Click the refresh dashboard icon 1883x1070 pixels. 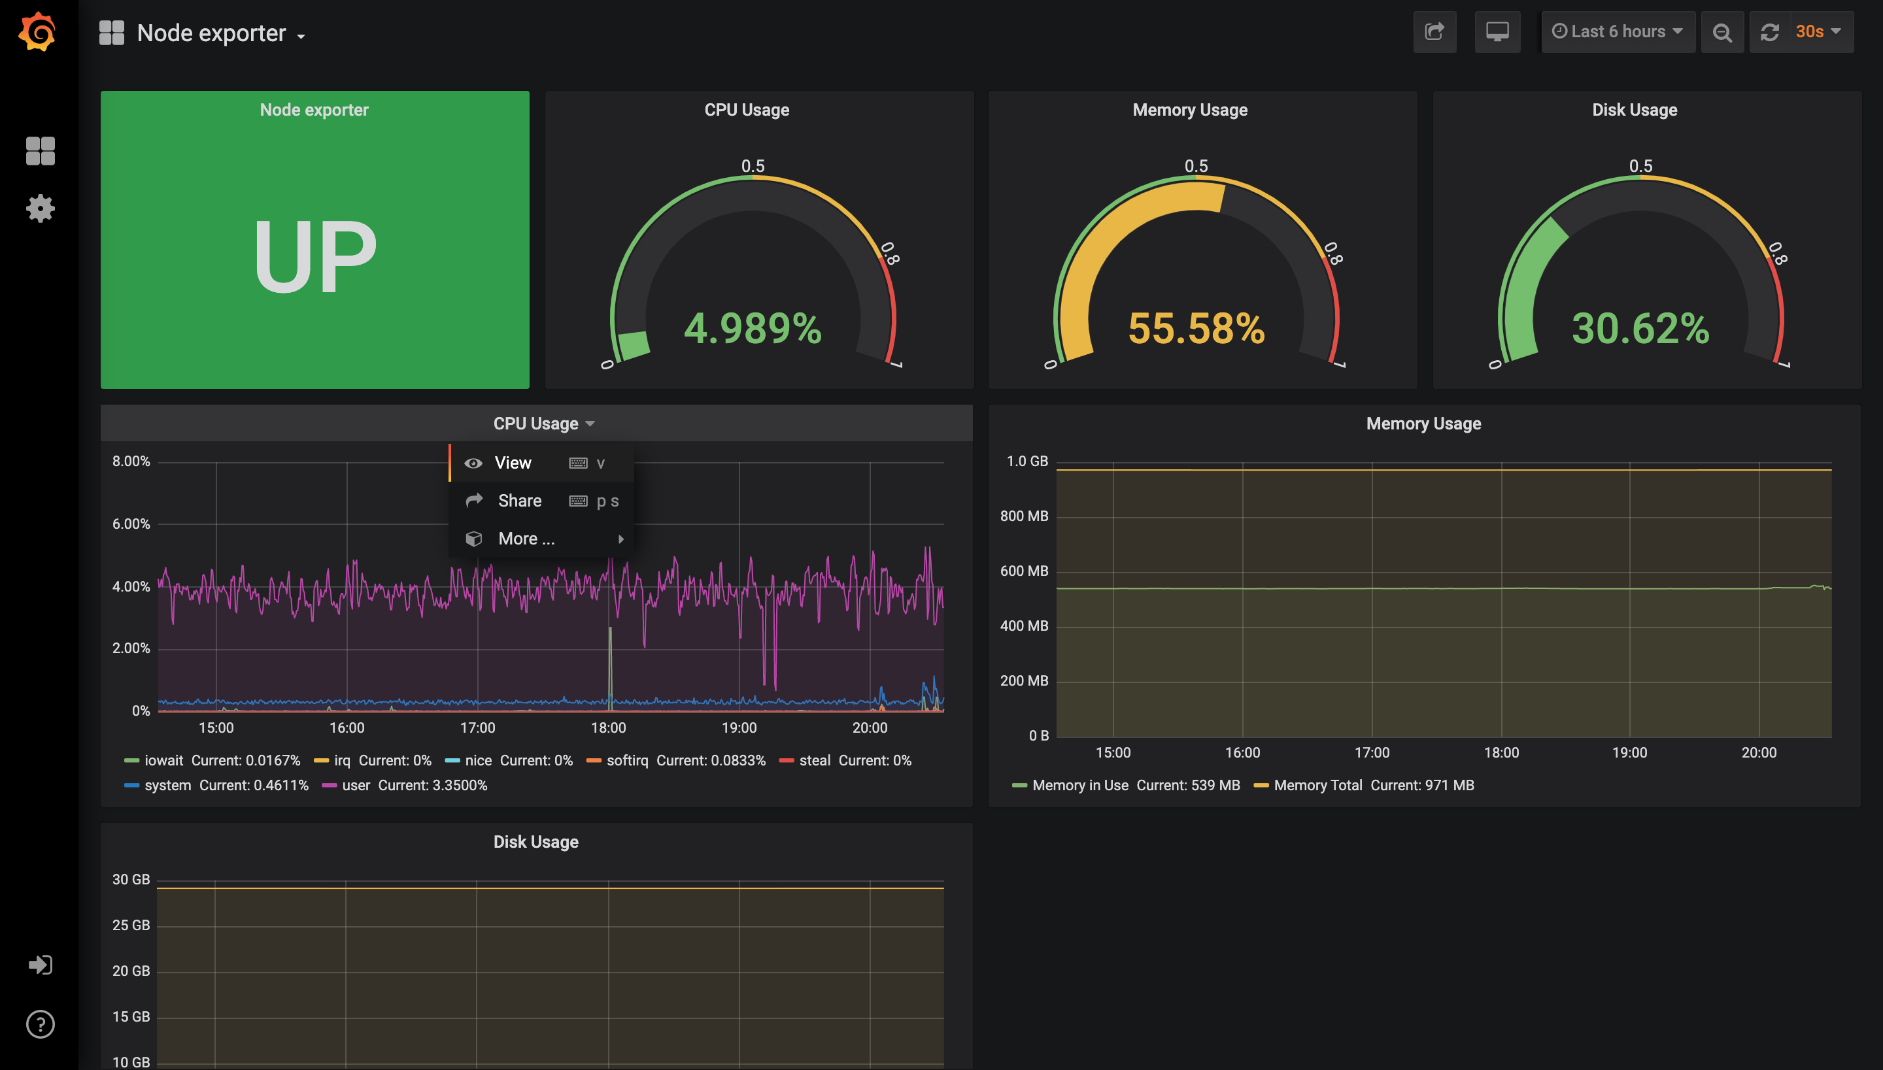[1770, 31]
